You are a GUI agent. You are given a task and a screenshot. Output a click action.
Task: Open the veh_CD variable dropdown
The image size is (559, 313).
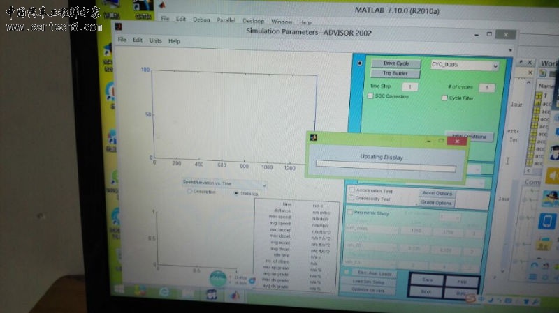coord(370,246)
